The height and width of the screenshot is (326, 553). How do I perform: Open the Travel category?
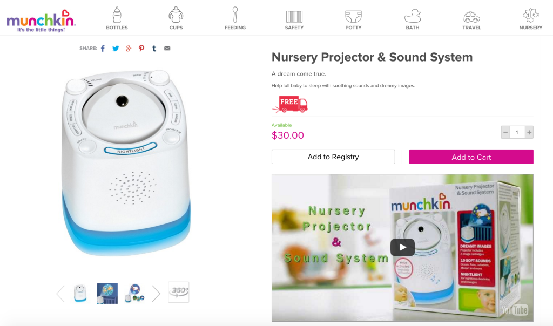click(x=471, y=18)
